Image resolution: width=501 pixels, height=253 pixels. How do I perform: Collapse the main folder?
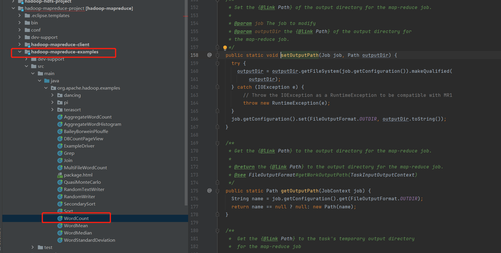tap(33, 73)
